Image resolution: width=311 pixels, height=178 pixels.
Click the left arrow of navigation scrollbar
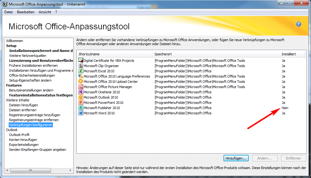click(7, 170)
